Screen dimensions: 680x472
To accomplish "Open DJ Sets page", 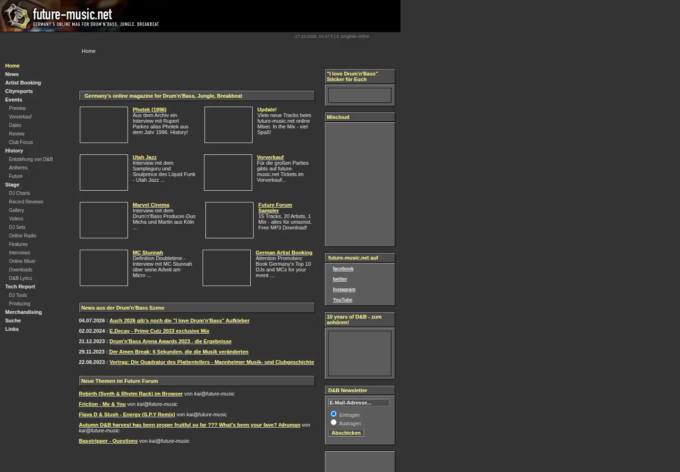I will pos(17,227).
